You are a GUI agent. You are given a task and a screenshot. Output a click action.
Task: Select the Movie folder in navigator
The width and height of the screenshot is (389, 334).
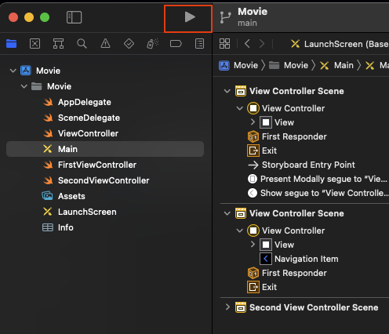tap(51, 86)
